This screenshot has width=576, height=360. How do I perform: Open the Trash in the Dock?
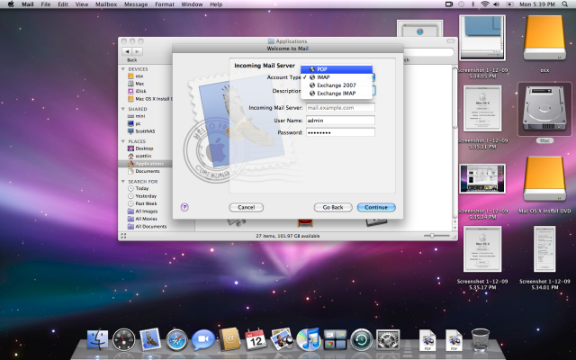pos(480,340)
